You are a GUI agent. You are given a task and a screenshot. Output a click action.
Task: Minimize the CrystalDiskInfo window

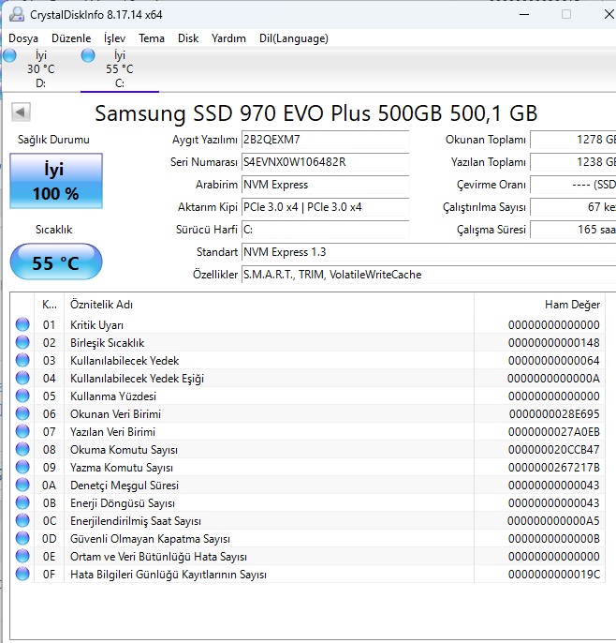(x=524, y=14)
